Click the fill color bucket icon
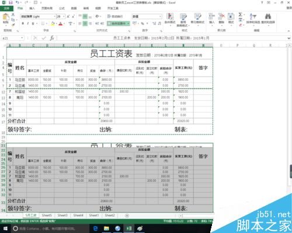The width and height of the screenshot is (292, 233). tap(53, 23)
